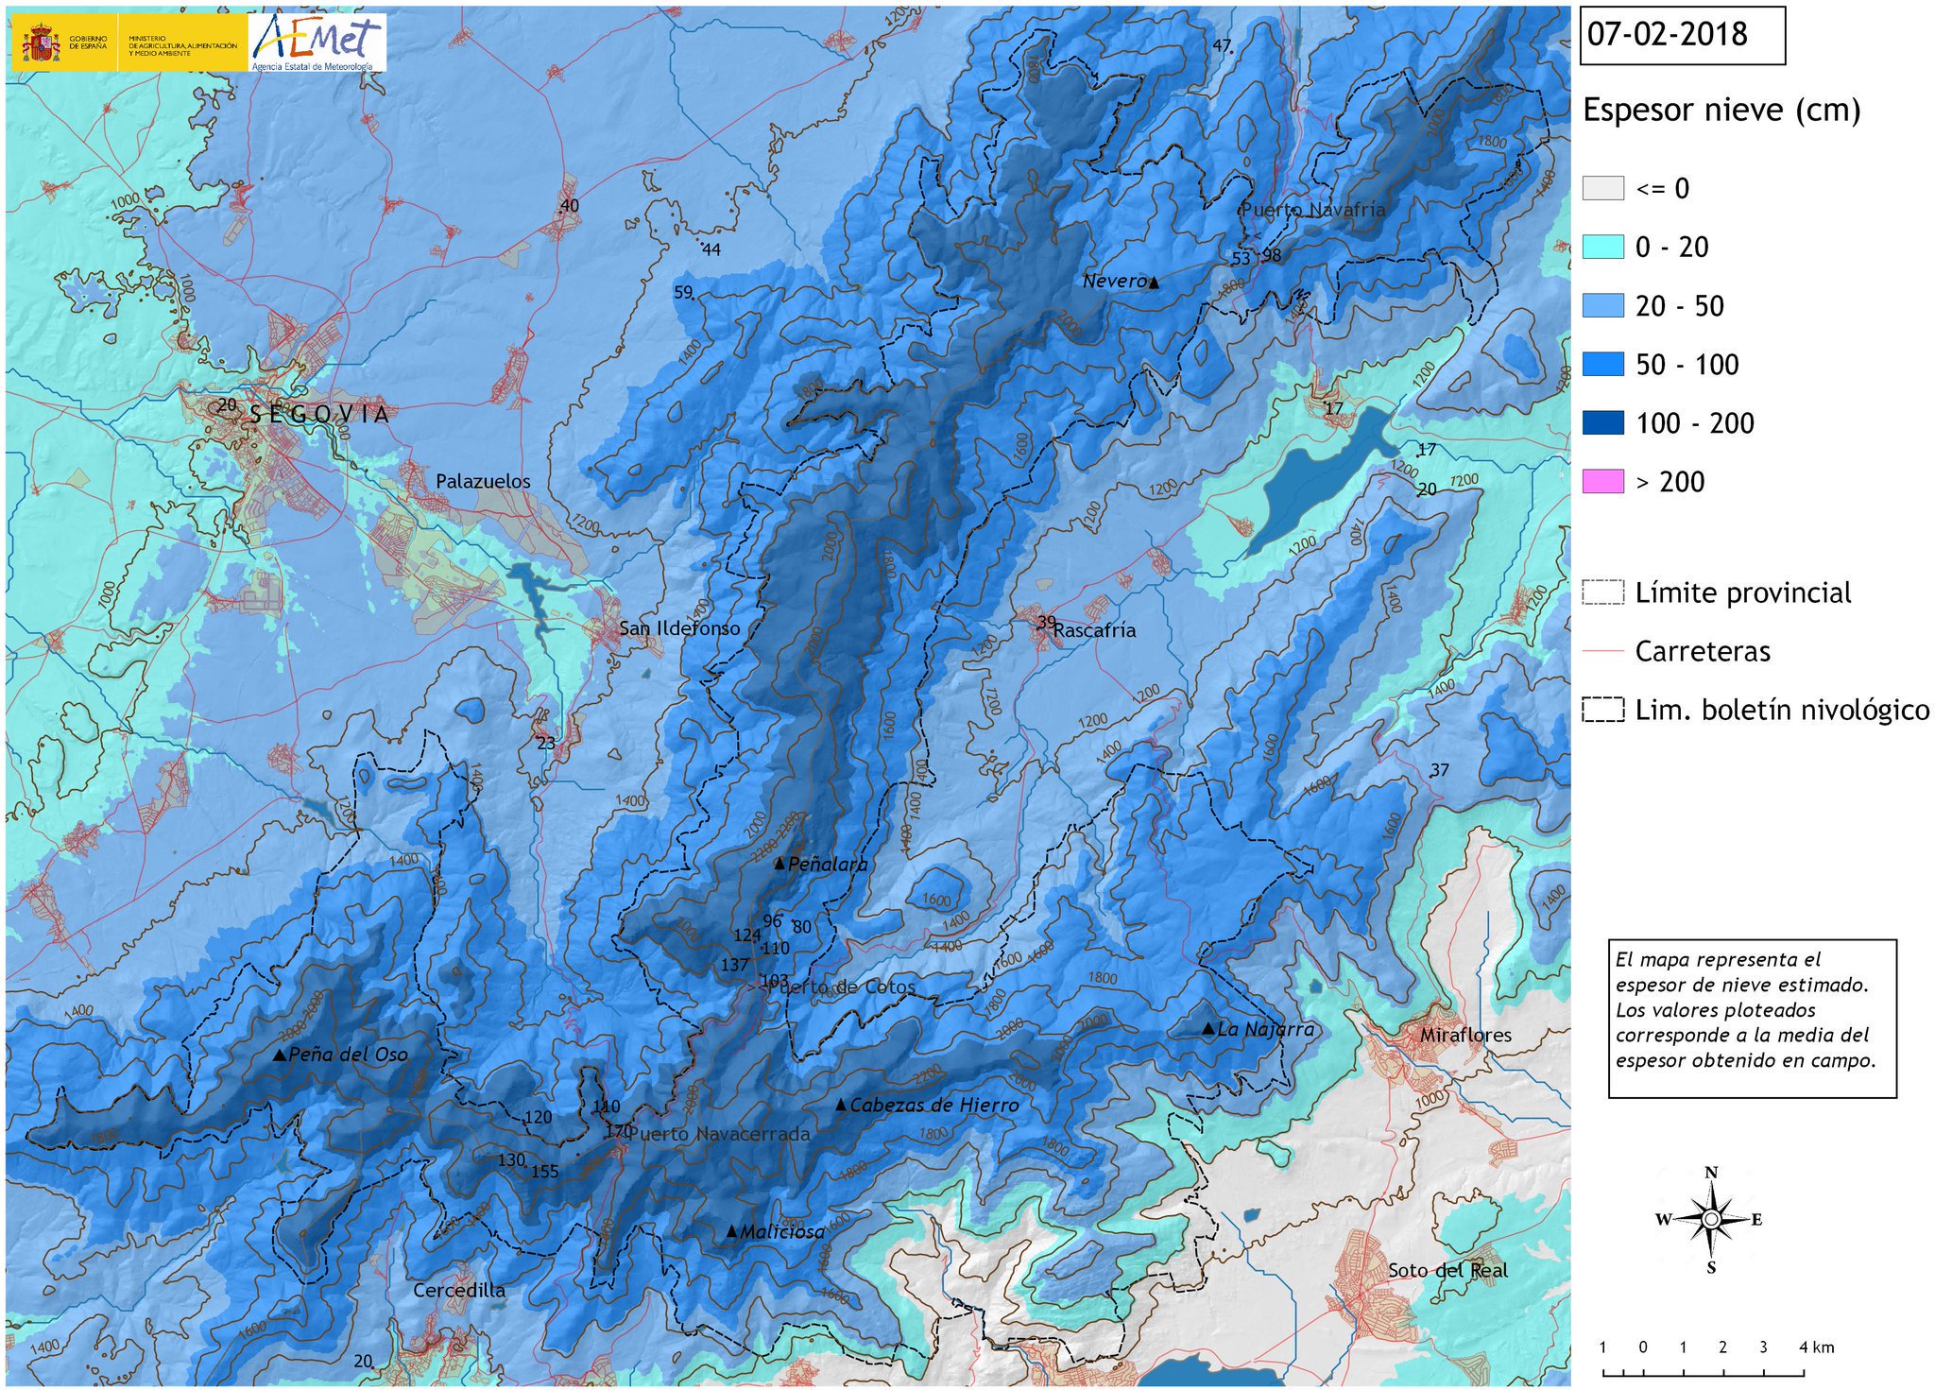This screenshot has height=1390, width=1935.
Task: Click the pink '> 200' legend swatch
Action: click(x=1603, y=481)
